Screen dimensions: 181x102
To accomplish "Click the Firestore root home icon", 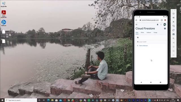I will tap(138, 37).
